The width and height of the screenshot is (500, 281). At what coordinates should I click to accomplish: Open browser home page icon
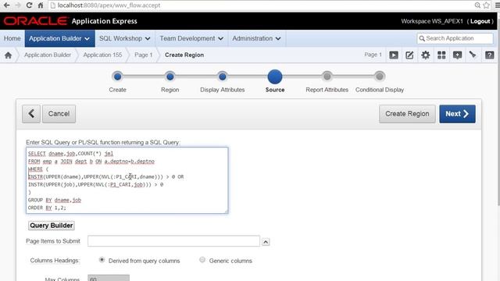pos(41,5)
